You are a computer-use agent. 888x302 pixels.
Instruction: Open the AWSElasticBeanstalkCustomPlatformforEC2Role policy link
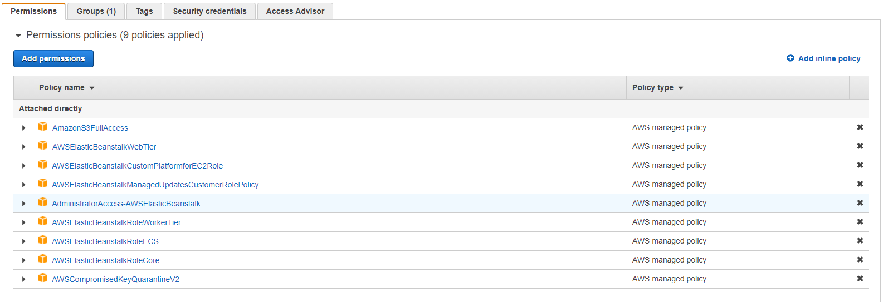138,166
